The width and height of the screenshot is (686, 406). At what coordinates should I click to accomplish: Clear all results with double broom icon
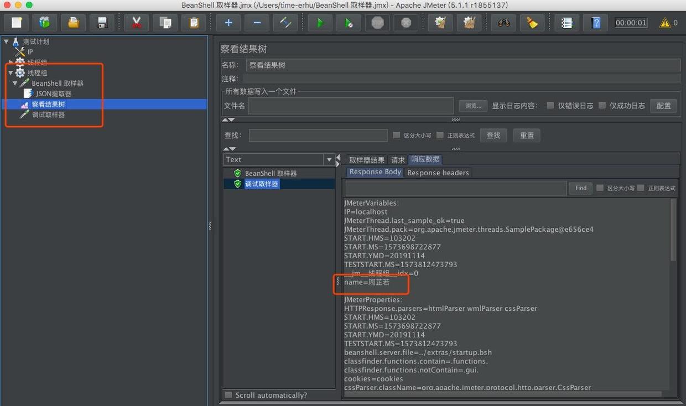[x=469, y=23]
